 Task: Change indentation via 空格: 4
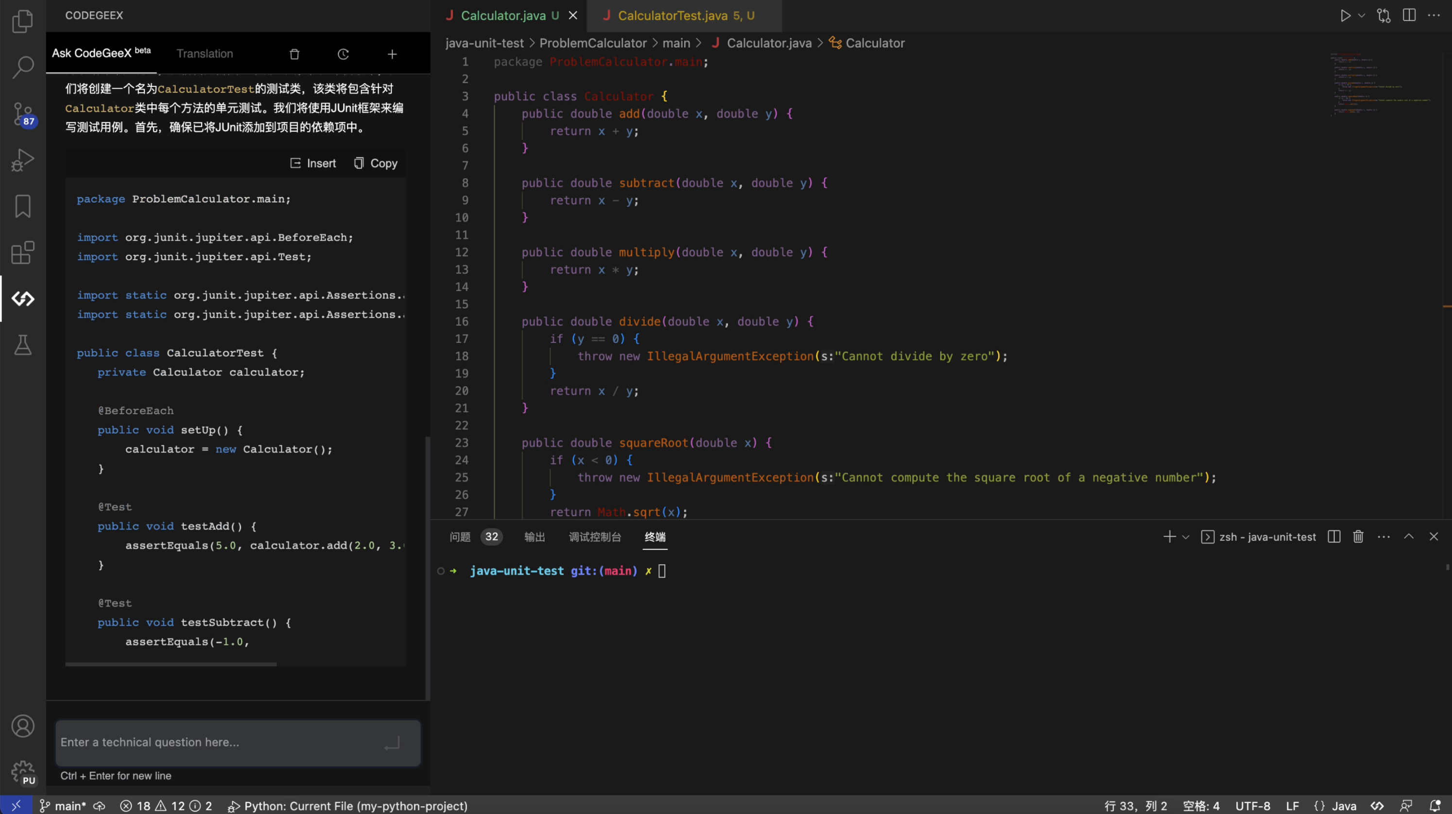coord(1201,806)
